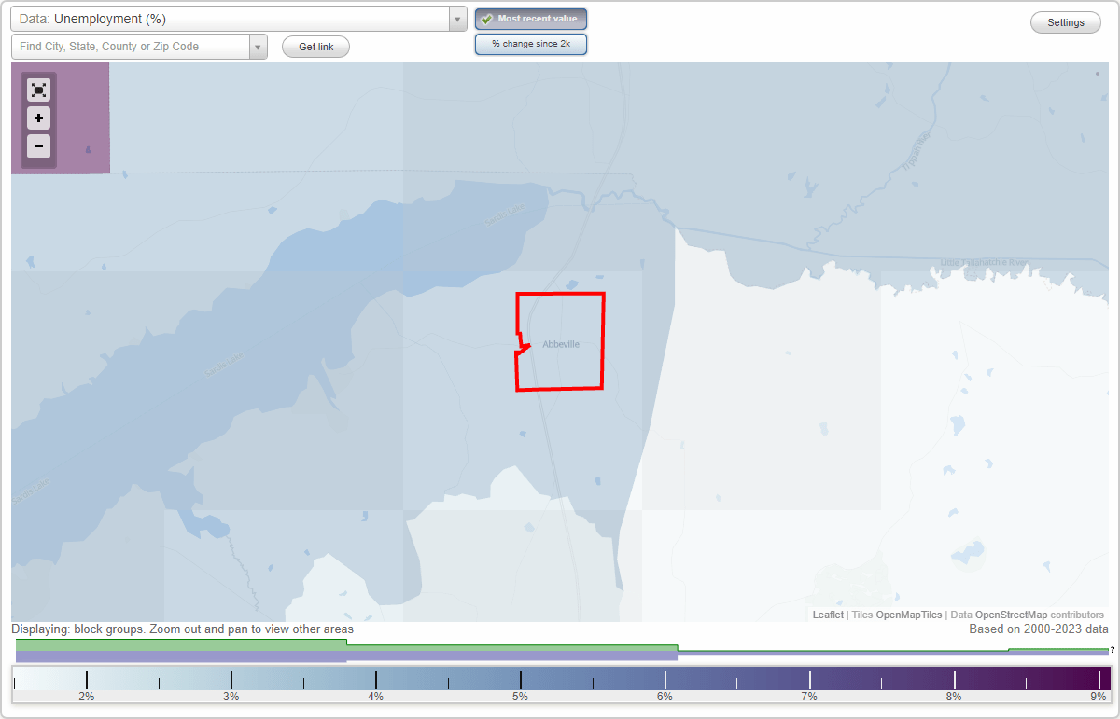Open the Leaflet attribution link
Viewport: 1120px width, 719px height.
(x=828, y=615)
